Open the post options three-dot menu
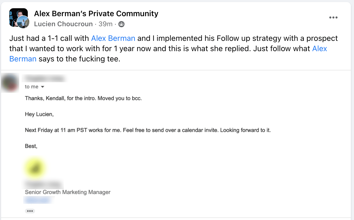The width and height of the screenshot is (354, 220). (x=333, y=17)
